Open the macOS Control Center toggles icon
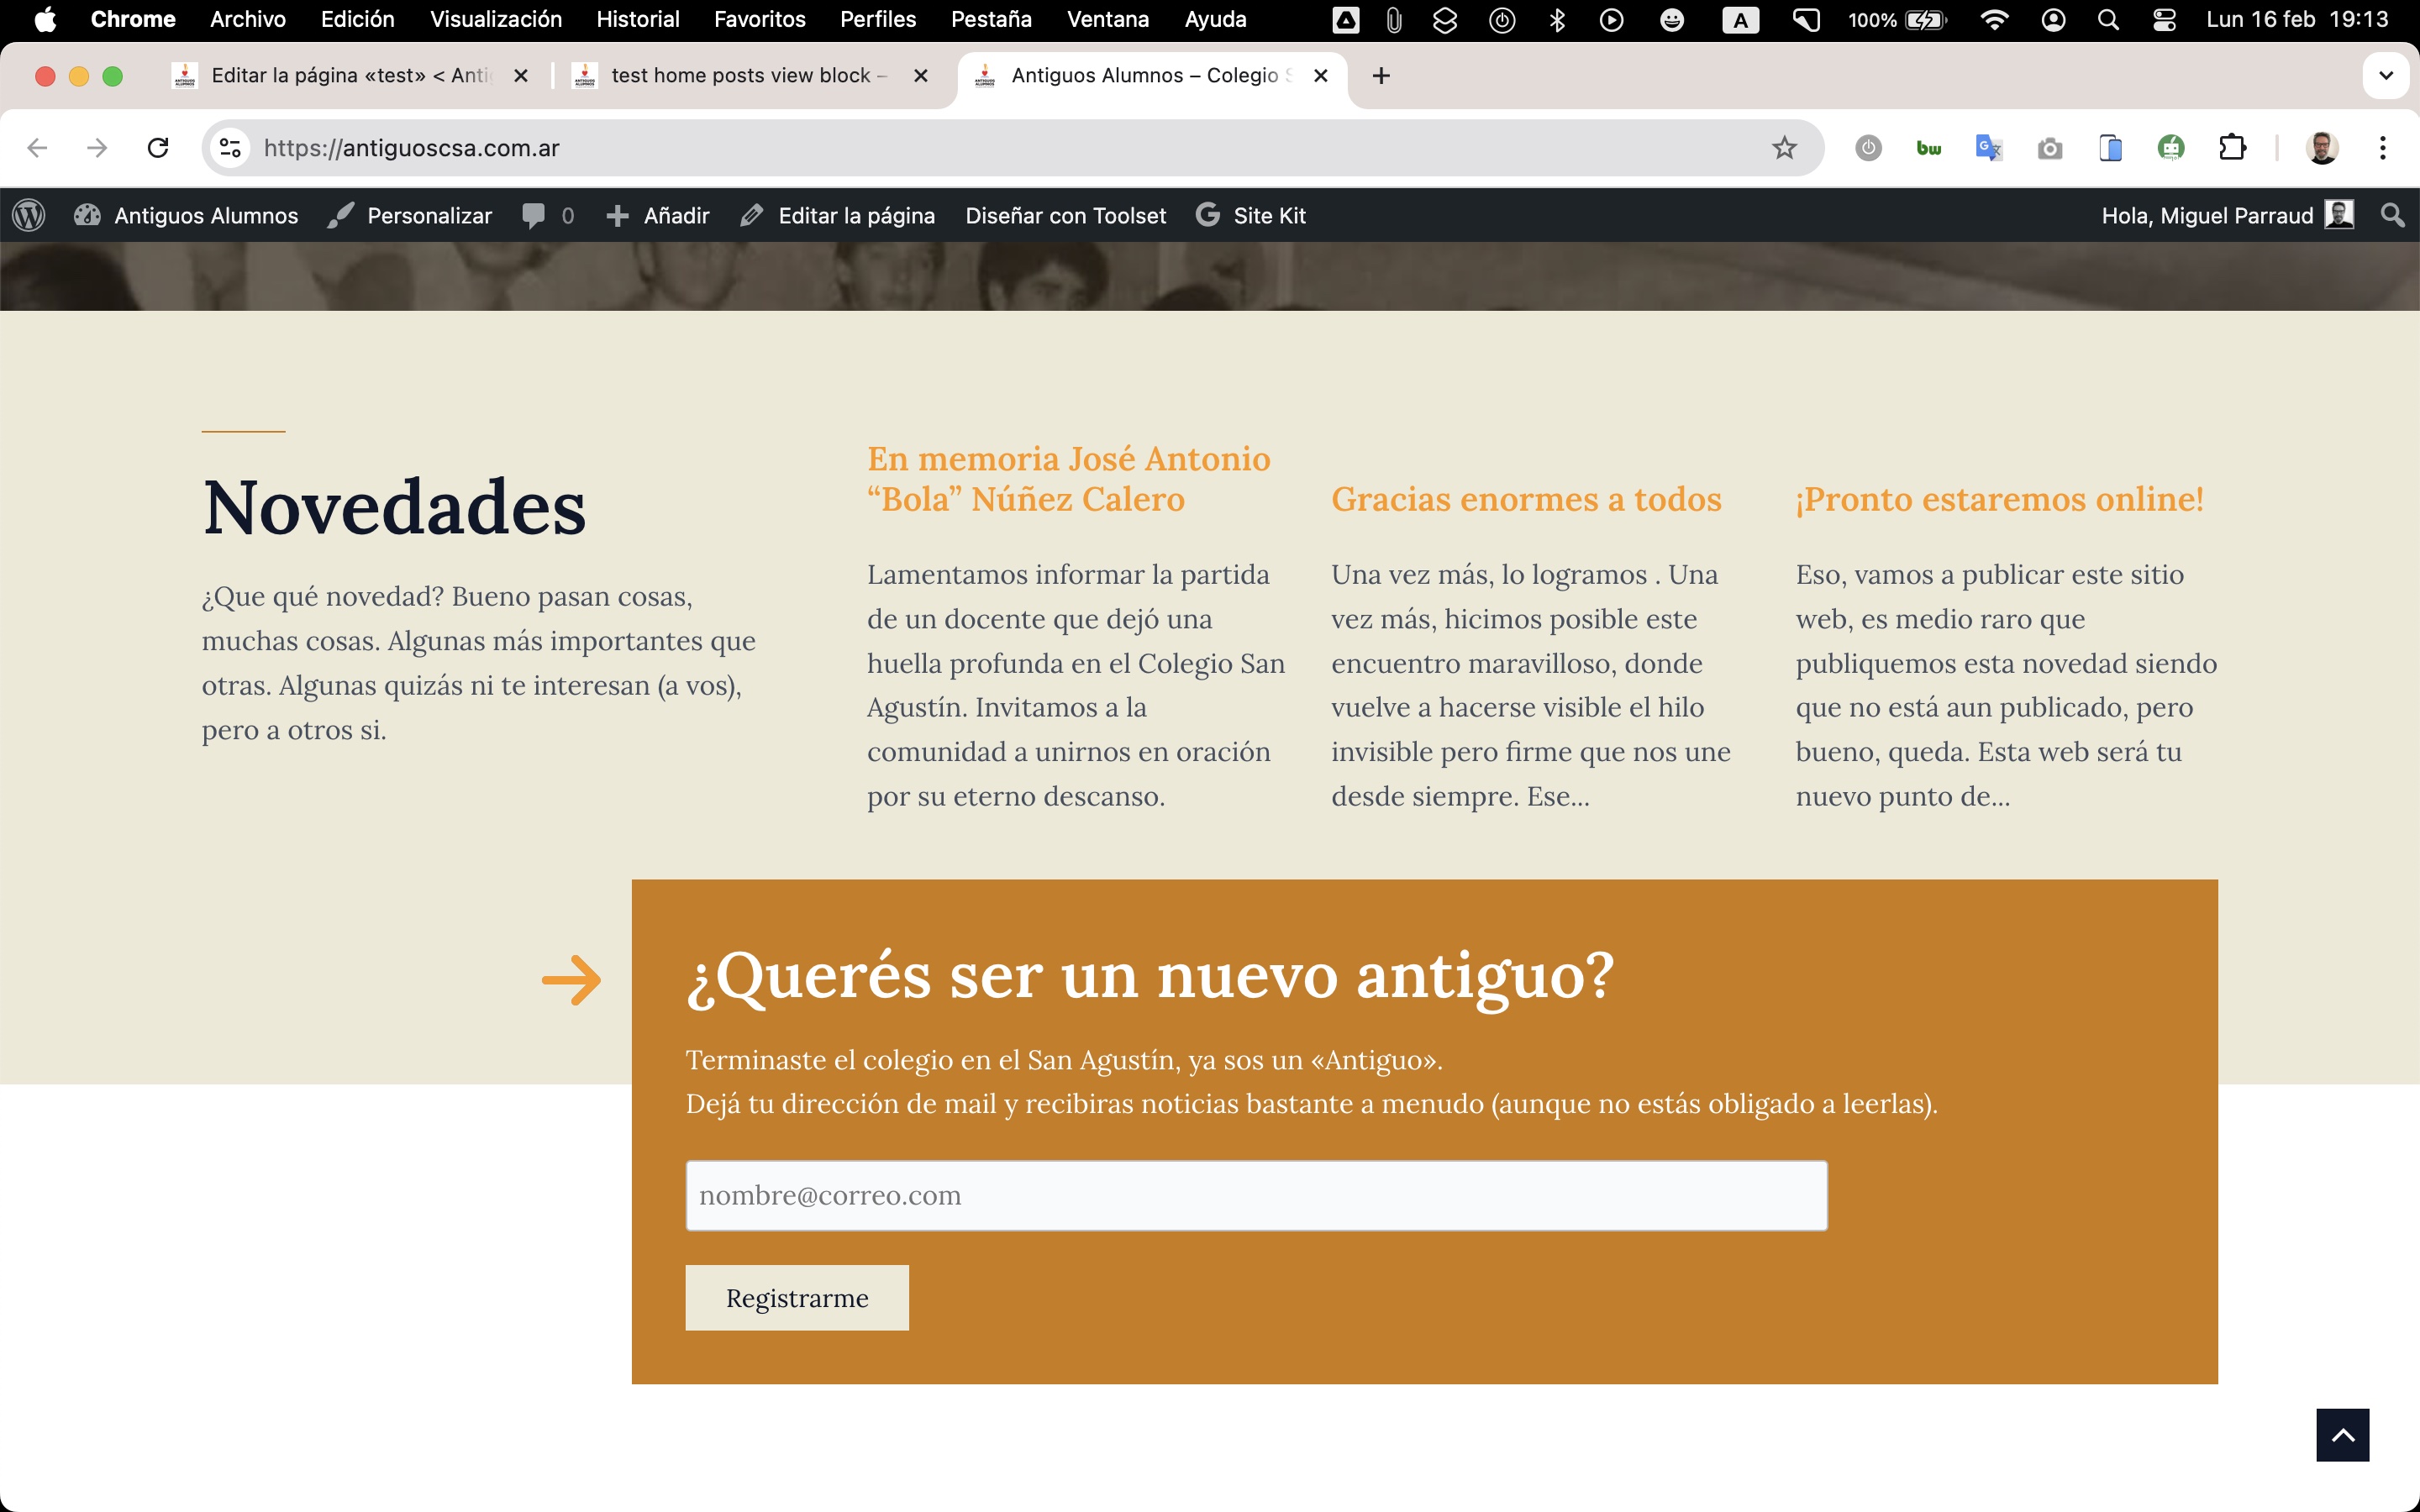The image size is (2420, 1512). pyautogui.click(x=2164, y=19)
